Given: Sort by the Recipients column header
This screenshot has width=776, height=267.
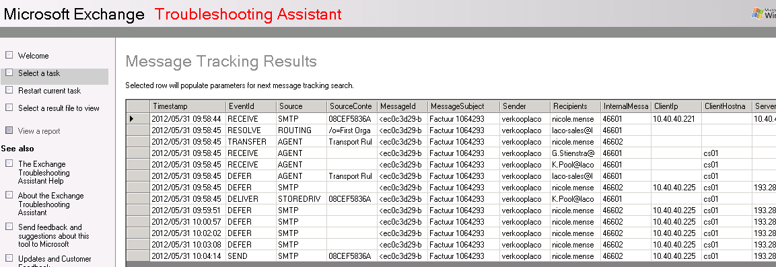Looking at the screenshot, I should coord(575,106).
